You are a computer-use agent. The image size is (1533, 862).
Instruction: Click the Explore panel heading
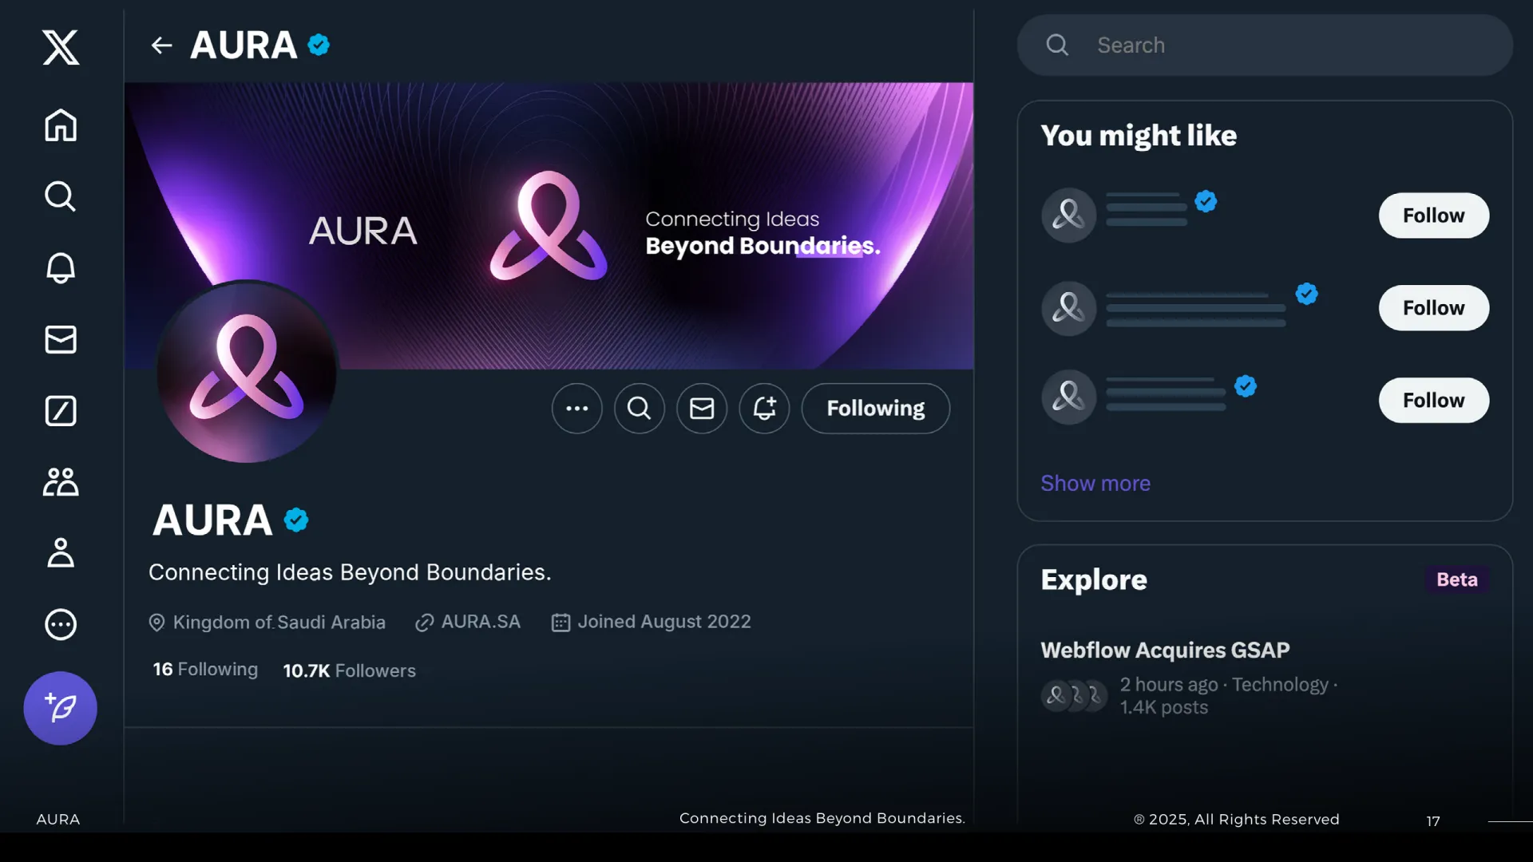(x=1094, y=580)
